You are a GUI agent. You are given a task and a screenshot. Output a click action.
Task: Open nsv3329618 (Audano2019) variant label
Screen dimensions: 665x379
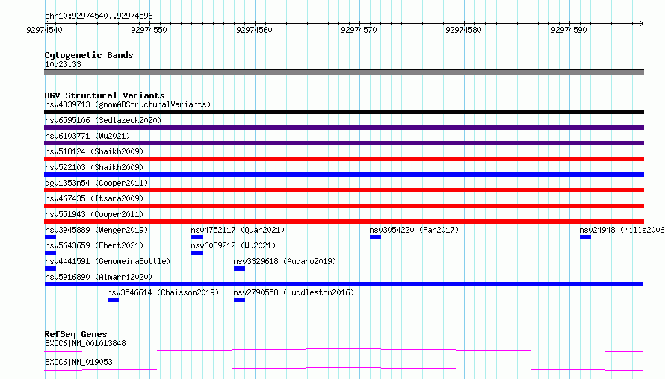pyautogui.click(x=285, y=261)
